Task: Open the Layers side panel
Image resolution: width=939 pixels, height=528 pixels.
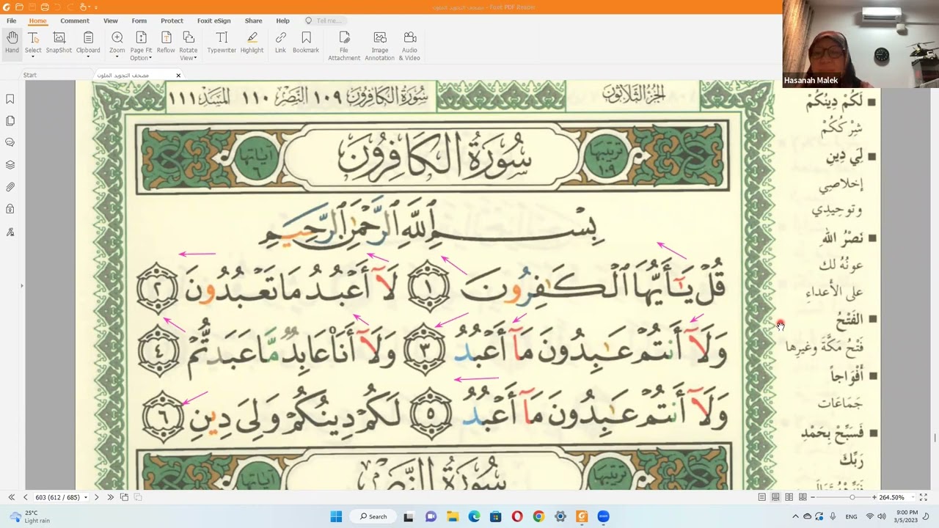Action: point(10,165)
